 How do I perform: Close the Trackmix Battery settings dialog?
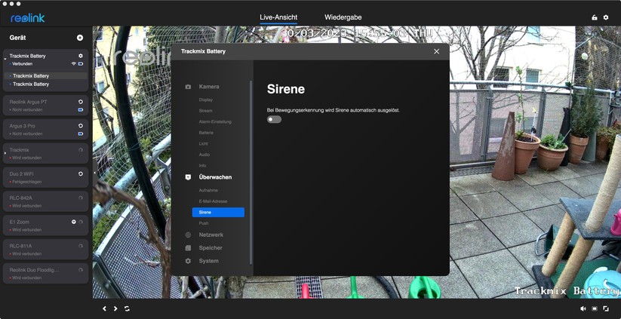(x=436, y=51)
